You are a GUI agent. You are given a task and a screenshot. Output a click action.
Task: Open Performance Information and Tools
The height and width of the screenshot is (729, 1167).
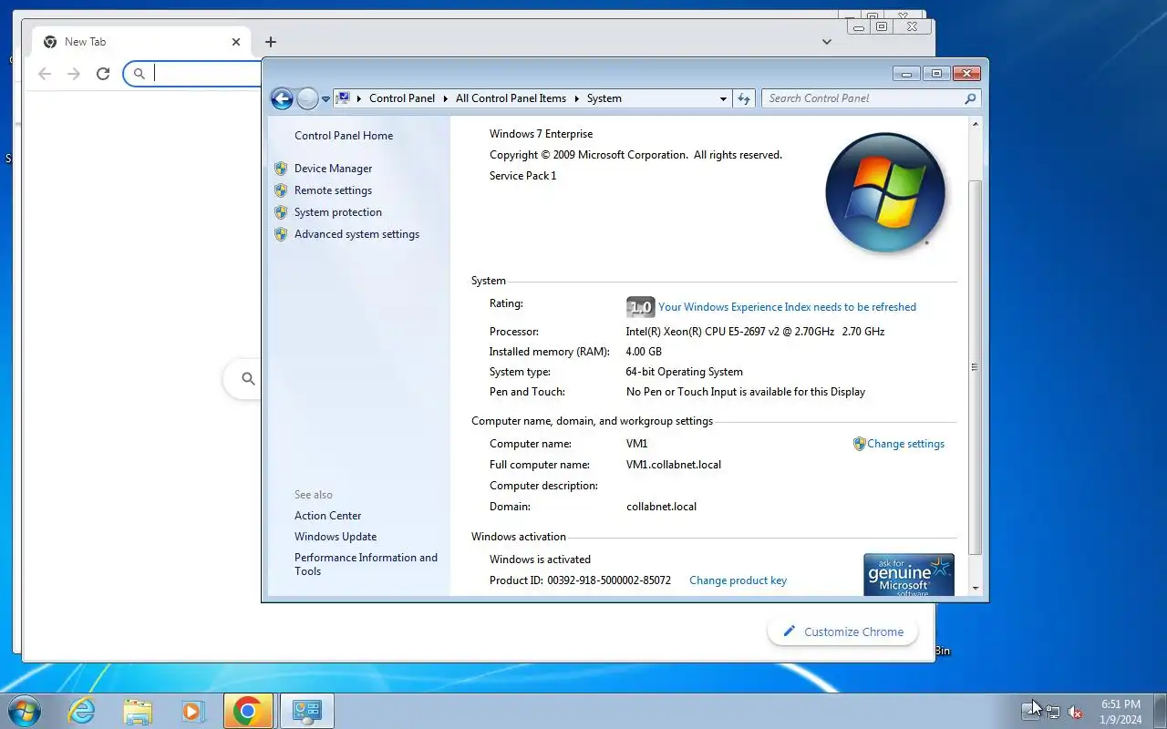point(366,564)
